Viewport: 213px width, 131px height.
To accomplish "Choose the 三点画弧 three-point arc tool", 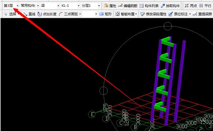I will [68, 14].
